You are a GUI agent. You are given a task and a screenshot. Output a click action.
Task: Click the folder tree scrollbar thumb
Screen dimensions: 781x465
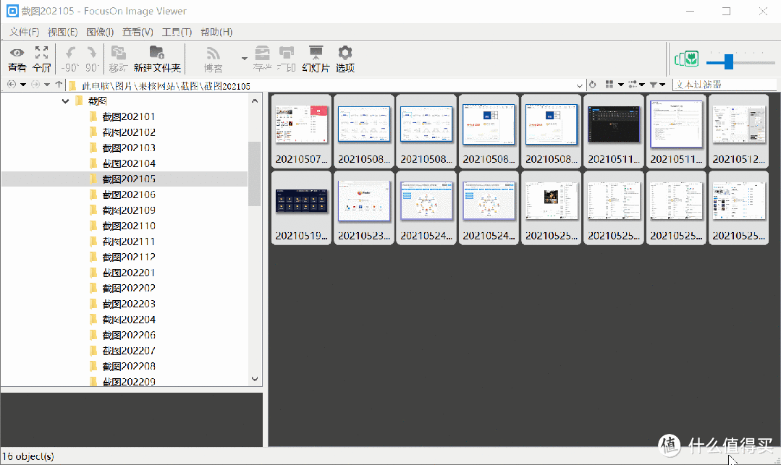point(255,174)
